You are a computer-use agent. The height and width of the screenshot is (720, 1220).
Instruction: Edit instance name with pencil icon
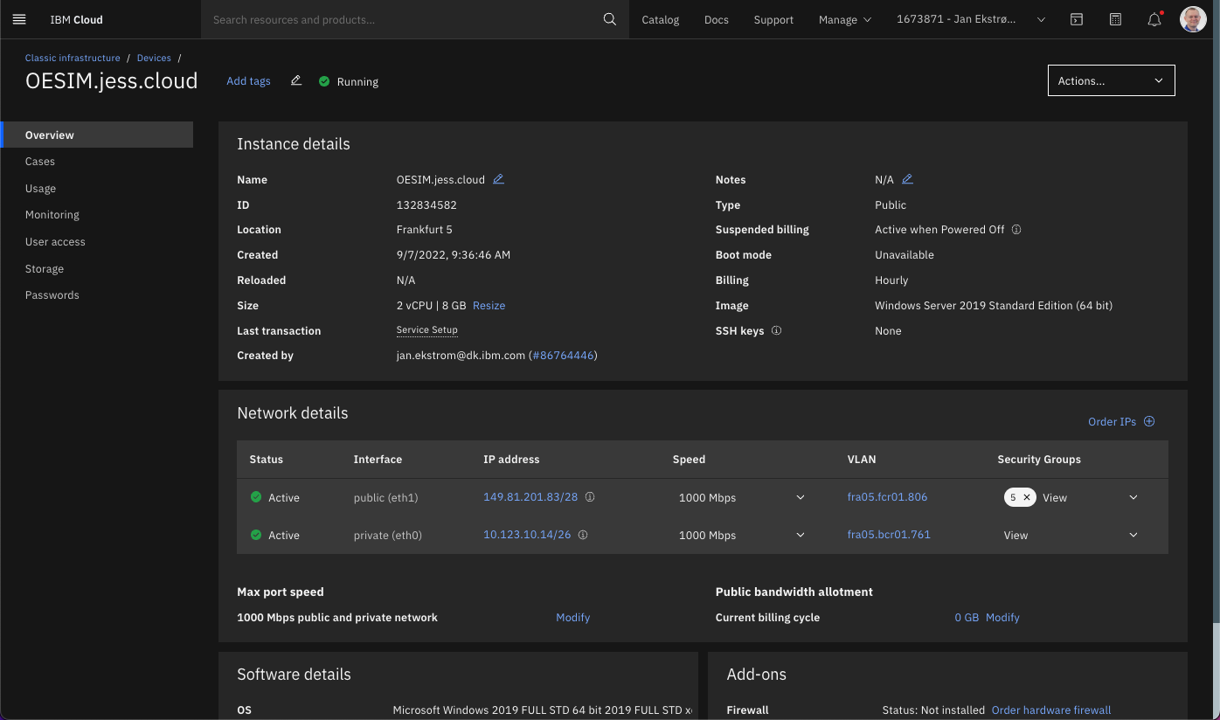[498, 179]
